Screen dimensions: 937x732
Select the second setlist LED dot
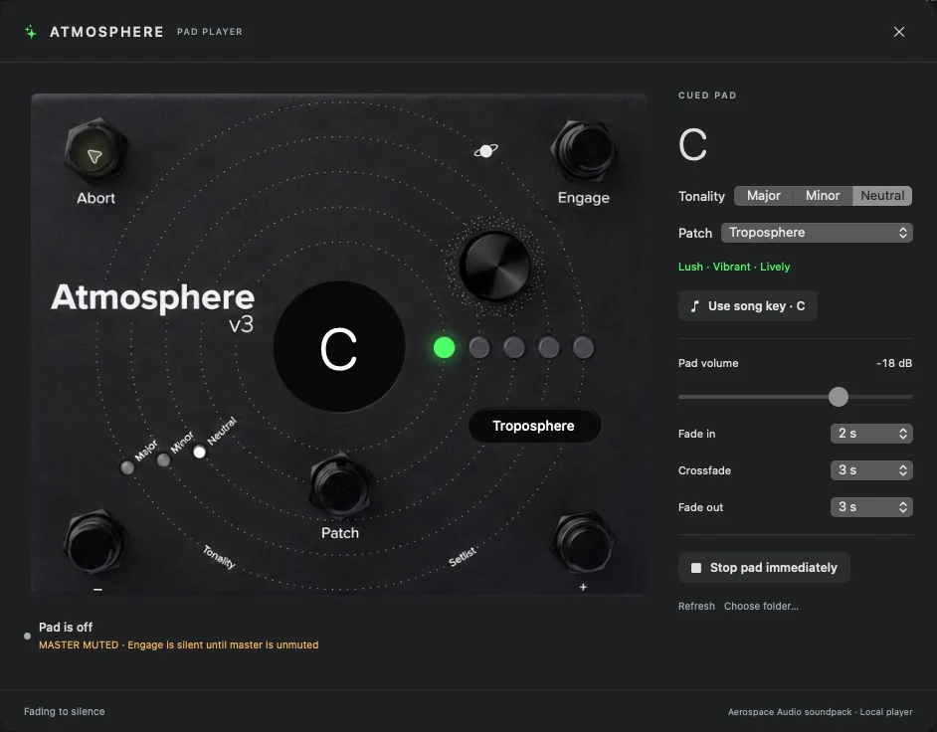(479, 348)
